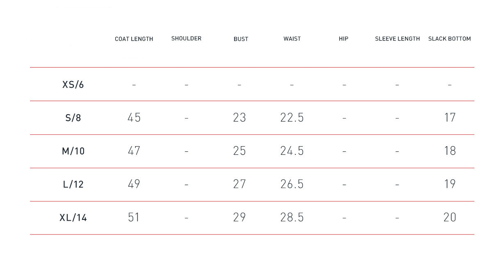The width and height of the screenshot is (492, 280).
Task: Select coat length value 51
Action: point(134,217)
